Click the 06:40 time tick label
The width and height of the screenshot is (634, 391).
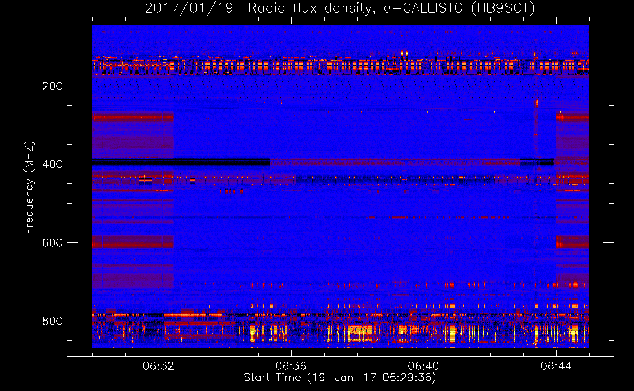point(423,366)
